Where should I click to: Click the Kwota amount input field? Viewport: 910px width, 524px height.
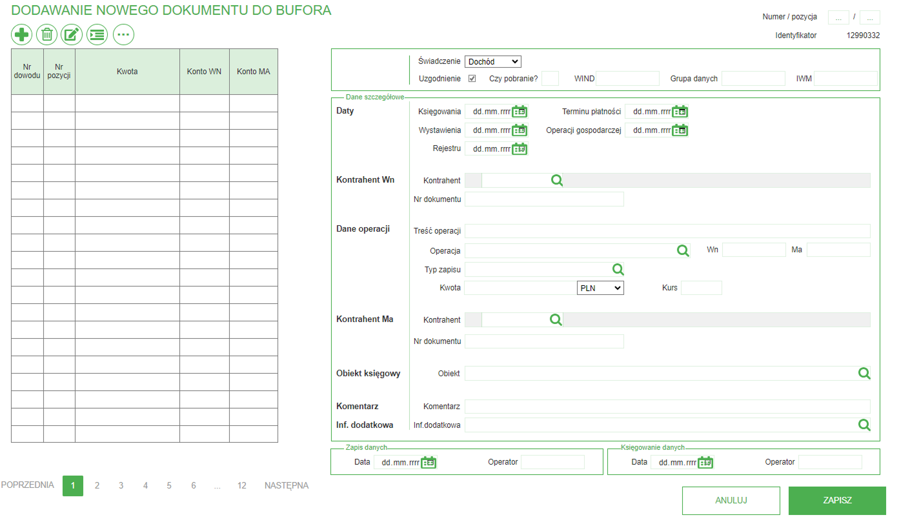pyautogui.click(x=520, y=288)
